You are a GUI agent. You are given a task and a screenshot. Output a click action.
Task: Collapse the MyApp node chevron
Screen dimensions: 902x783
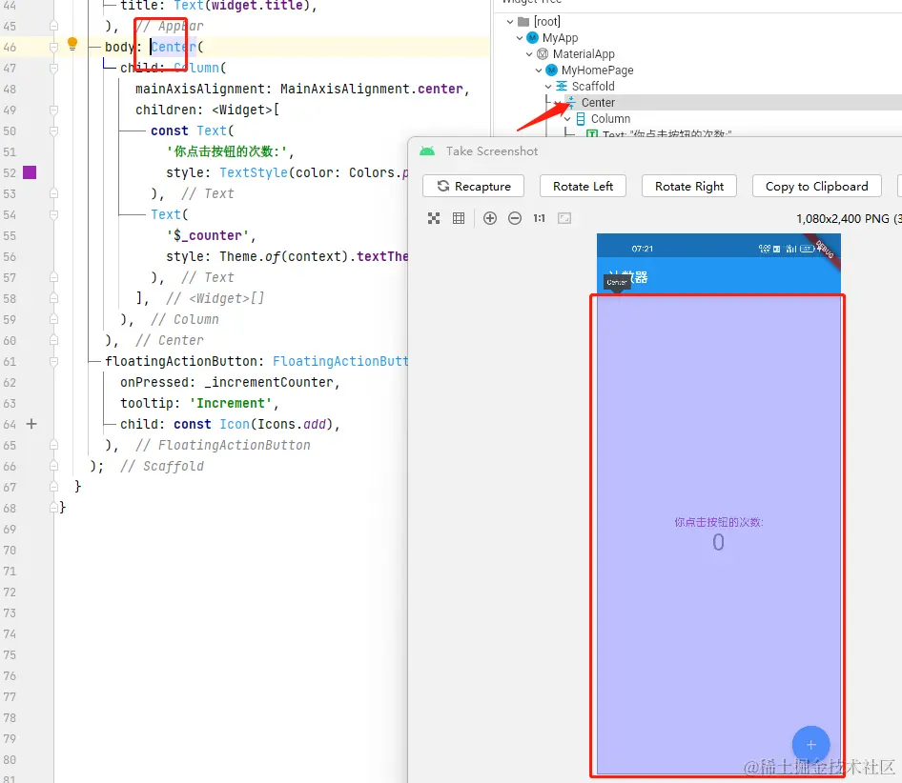521,38
